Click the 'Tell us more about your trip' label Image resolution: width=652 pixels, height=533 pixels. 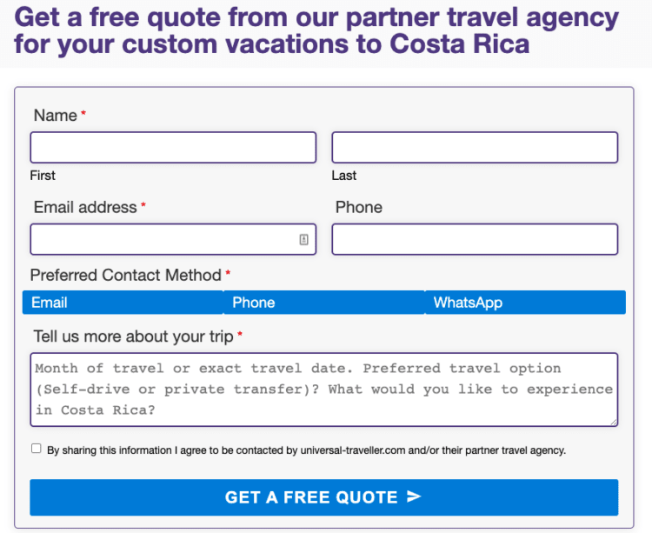point(134,336)
